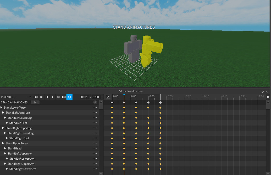Open the curve editor view

(108, 97)
